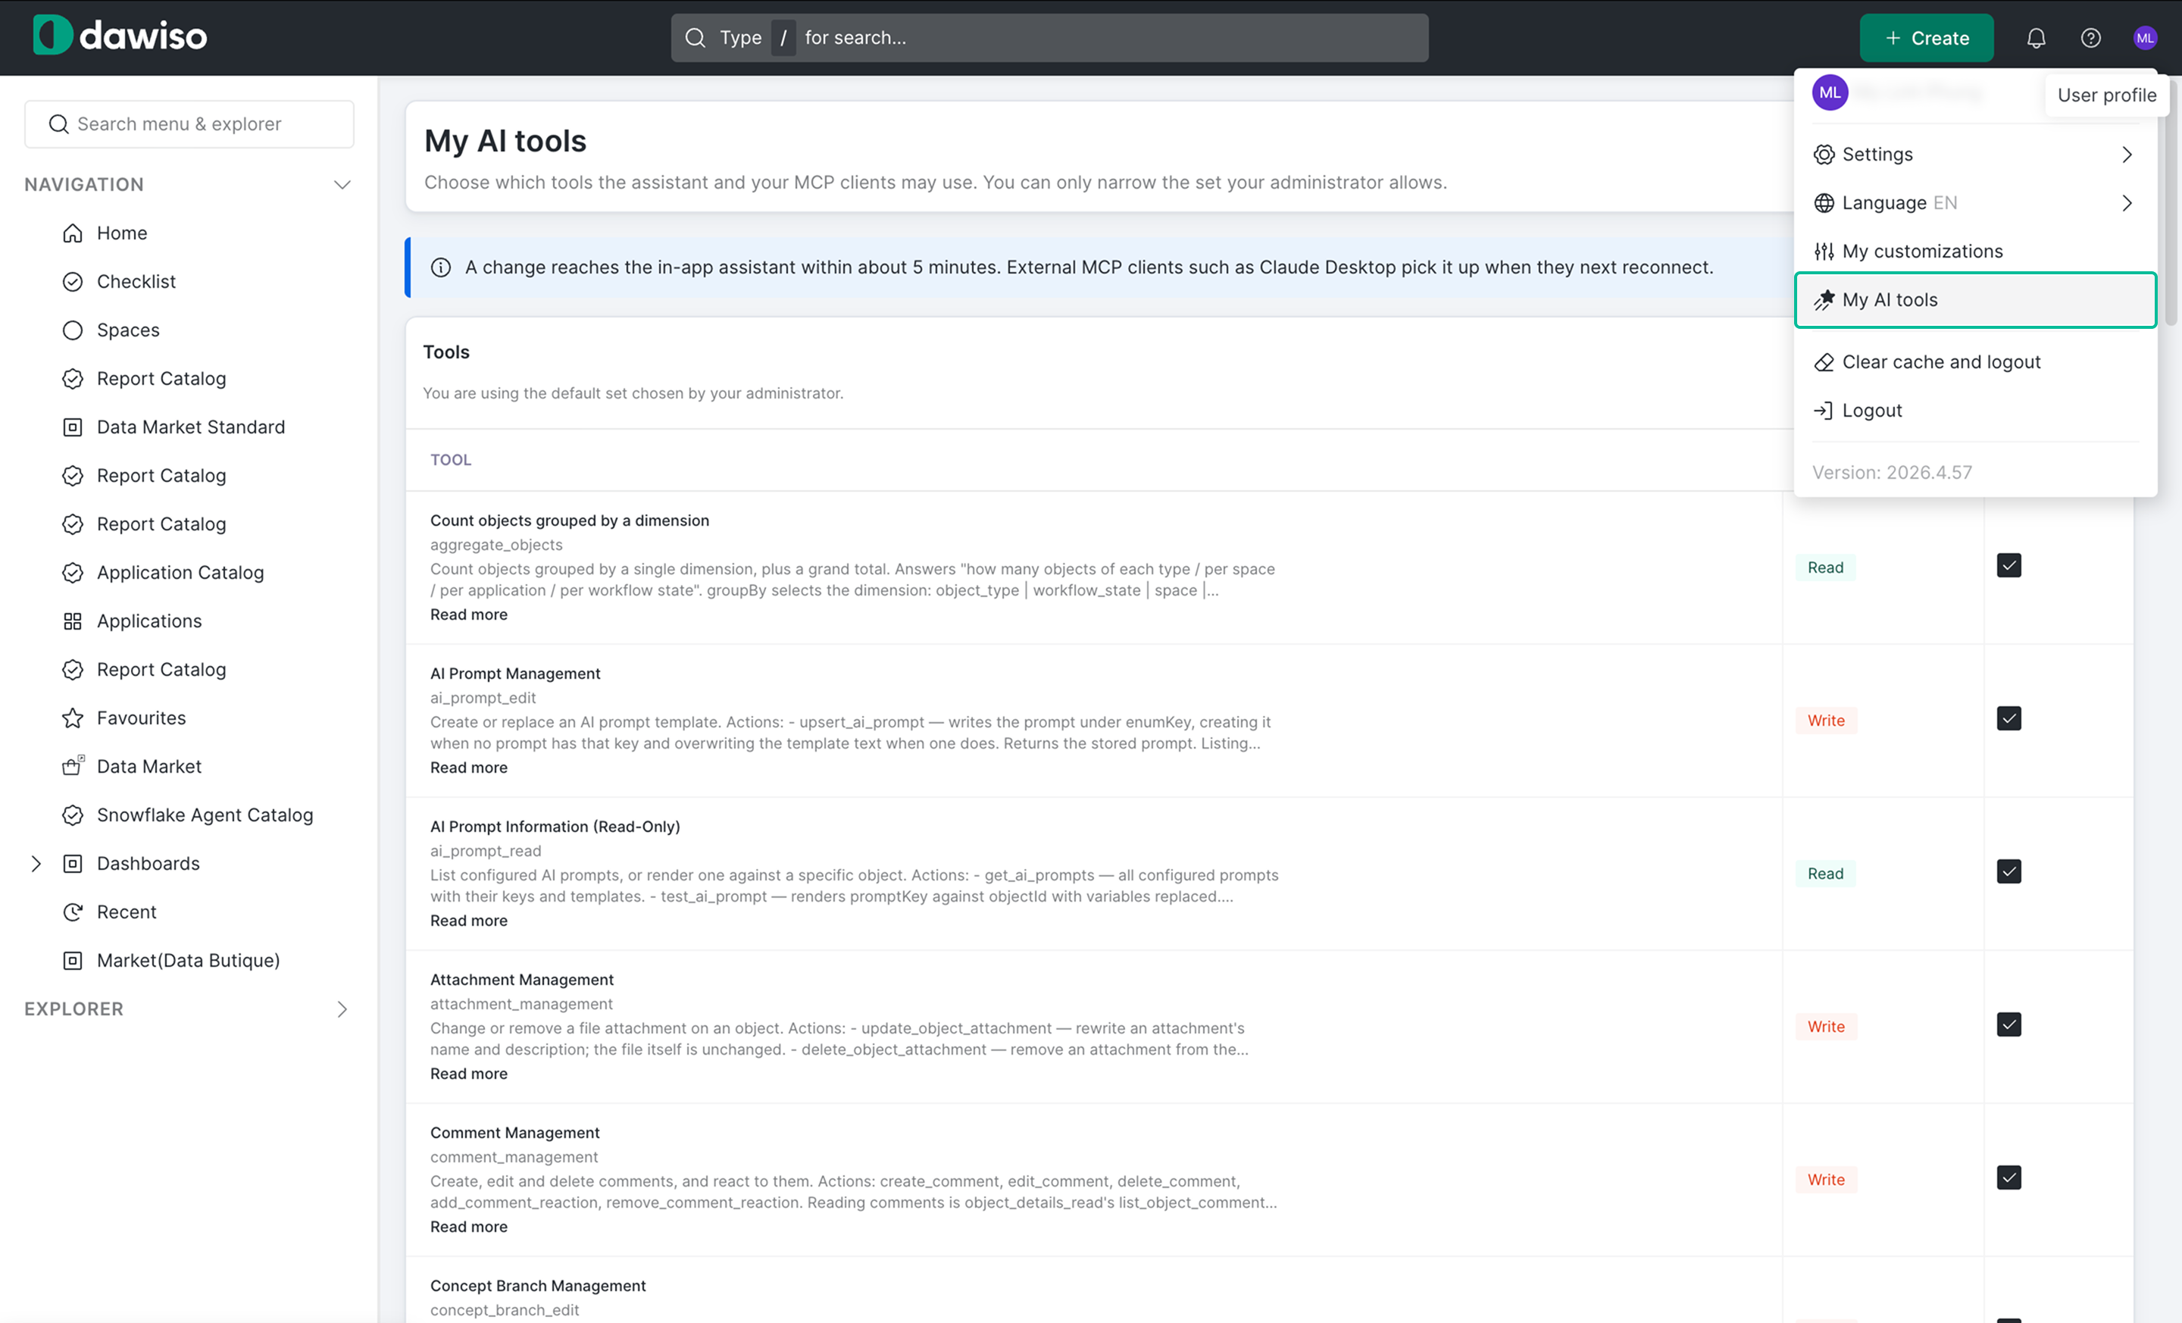The width and height of the screenshot is (2182, 1323).
Task: Open Favourites in the navigation
Action: 141,718
